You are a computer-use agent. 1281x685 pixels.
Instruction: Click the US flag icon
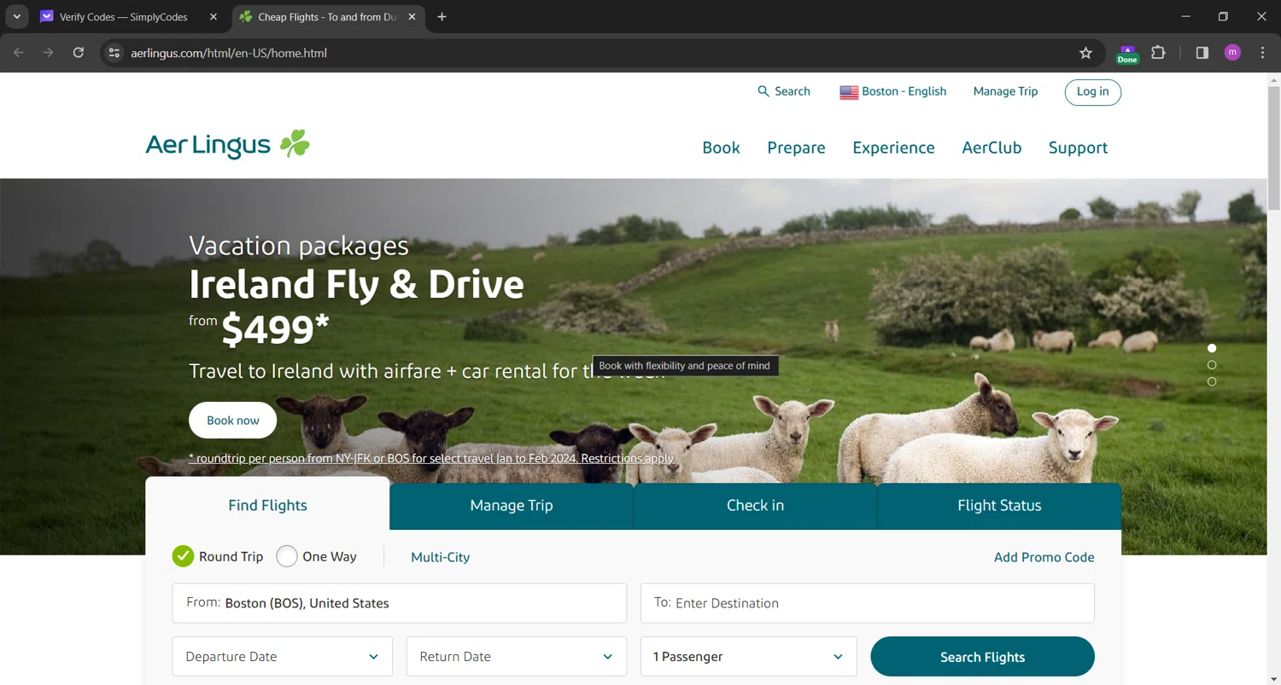point(849,92)
